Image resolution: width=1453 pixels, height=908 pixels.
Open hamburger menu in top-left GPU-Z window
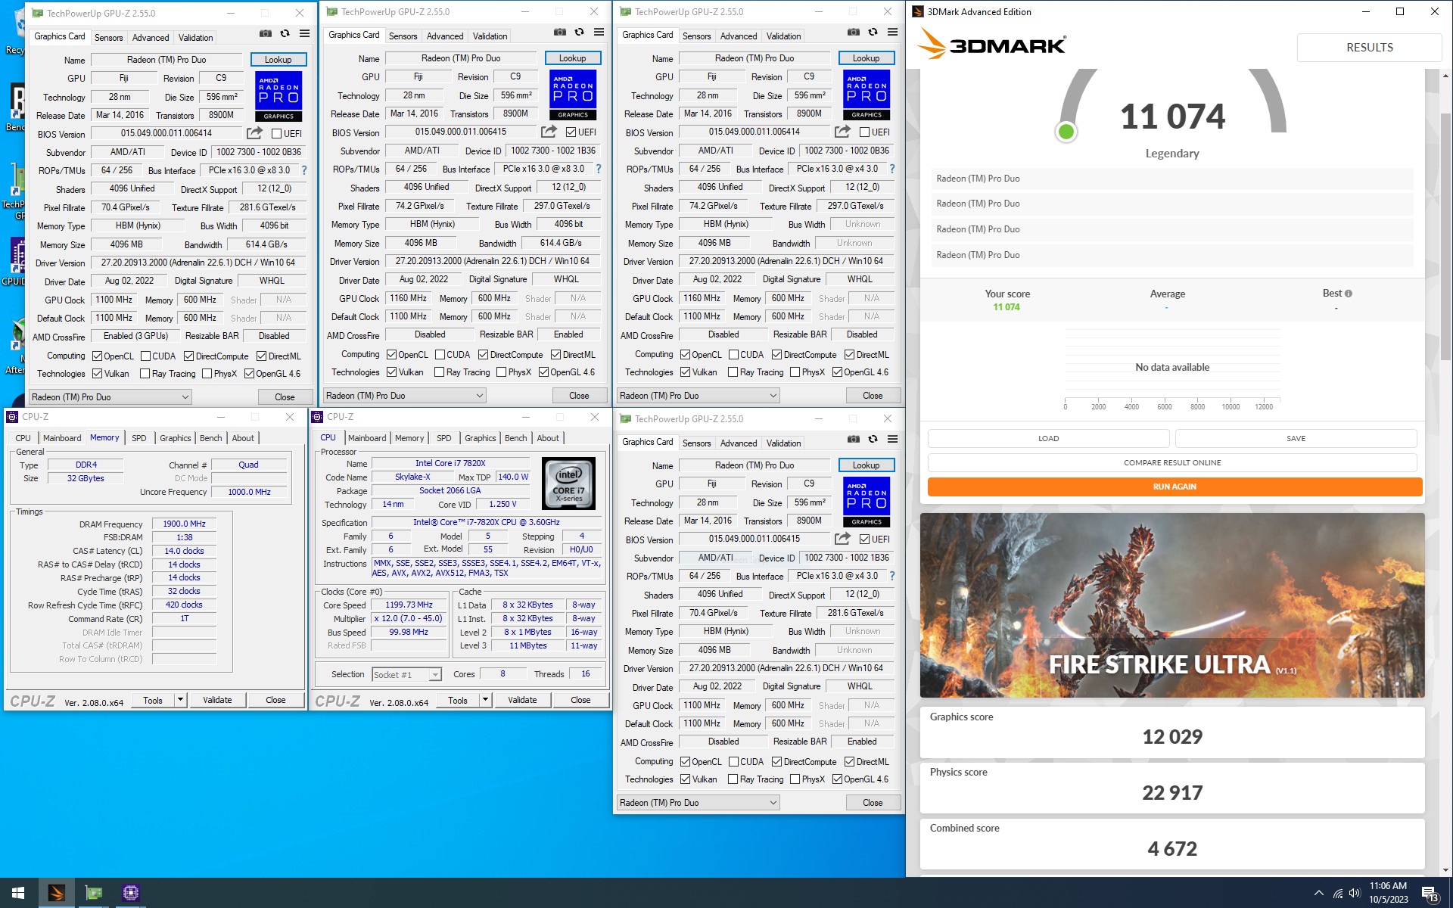click(x=304, y=34)
